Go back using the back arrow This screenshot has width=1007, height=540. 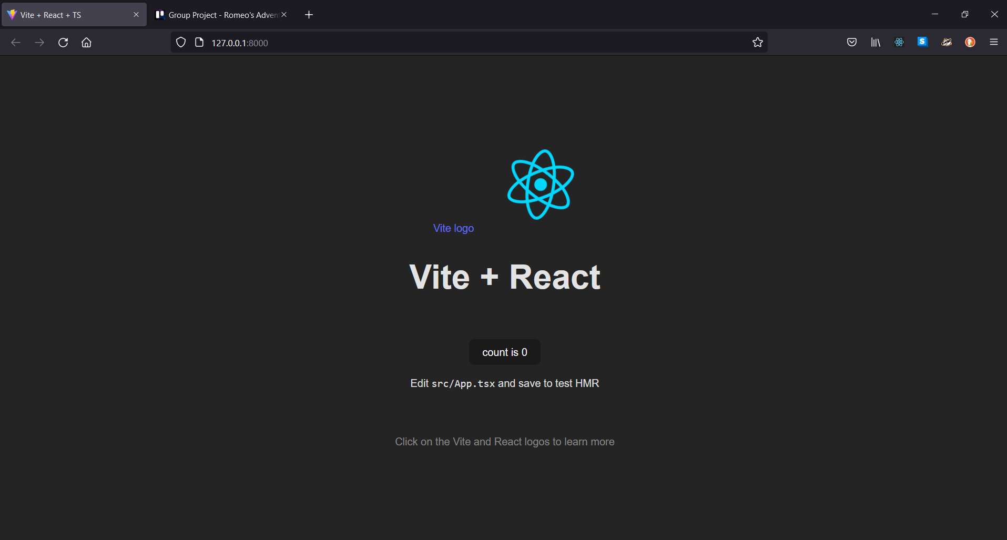coord(16,43)
